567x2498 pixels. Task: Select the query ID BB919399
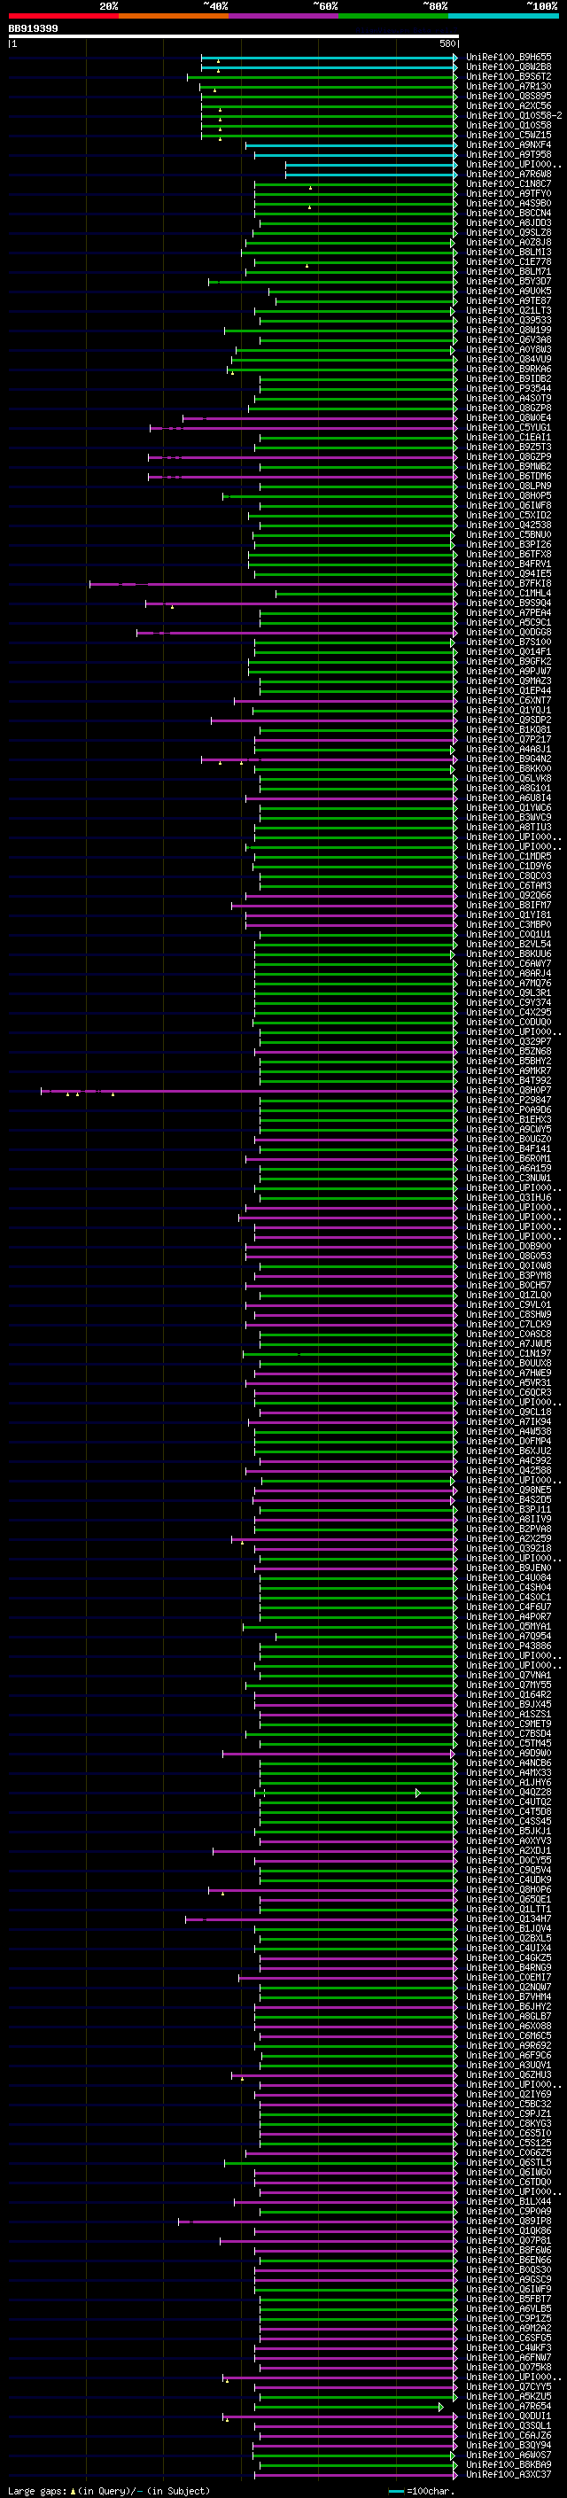coord(33,29)
